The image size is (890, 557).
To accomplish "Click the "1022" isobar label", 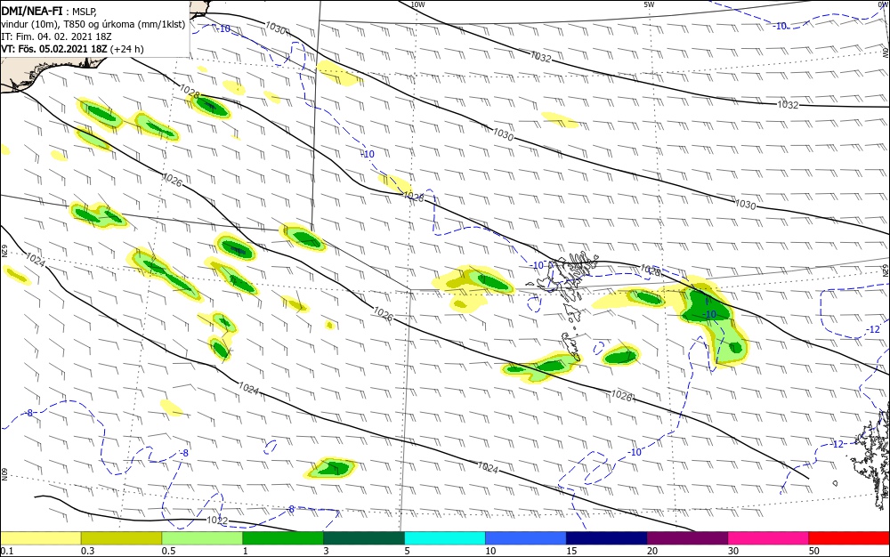I will click(x=217, y=521).
